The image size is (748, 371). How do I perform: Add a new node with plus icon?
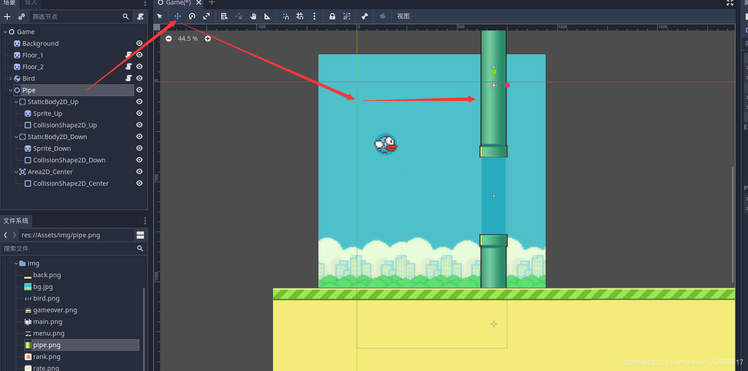pos(7,17)
